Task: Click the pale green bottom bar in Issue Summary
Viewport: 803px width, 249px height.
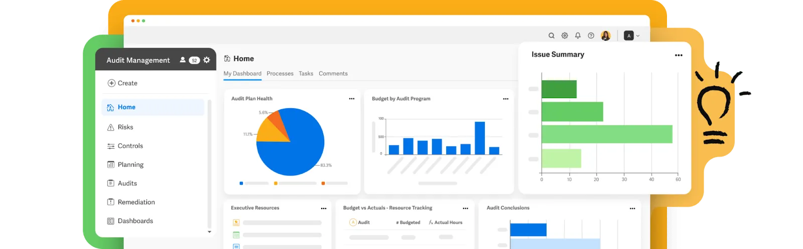Action: coord(562,158)
